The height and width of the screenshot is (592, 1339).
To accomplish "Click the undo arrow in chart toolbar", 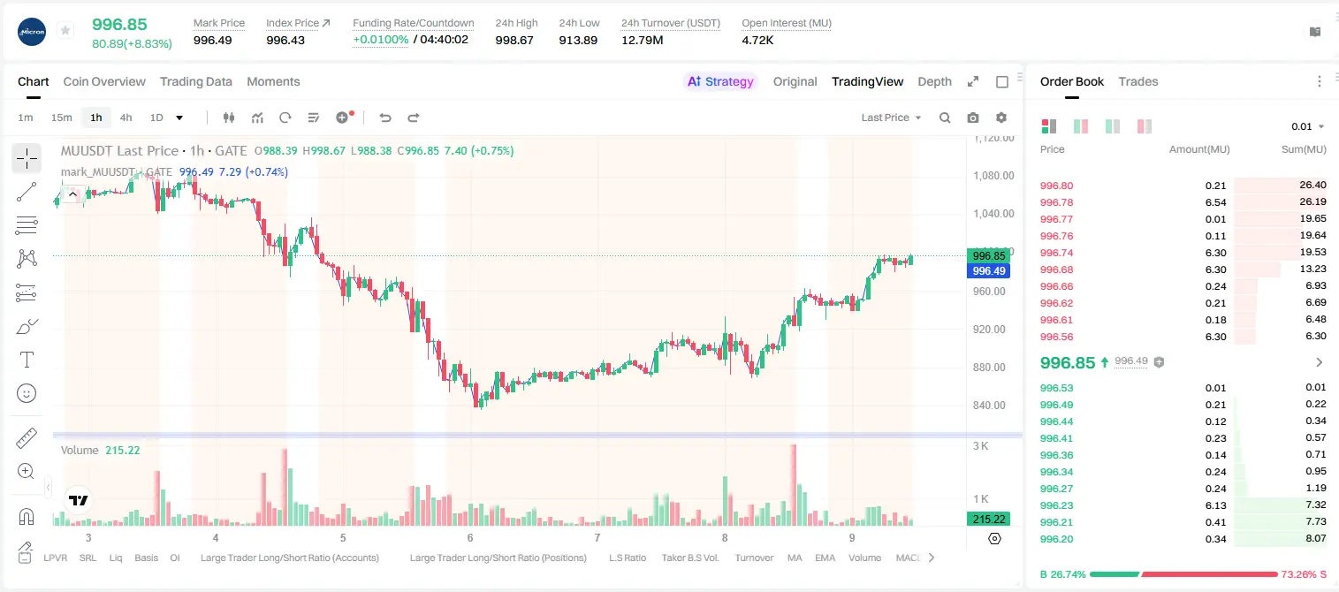I will 384,118.
